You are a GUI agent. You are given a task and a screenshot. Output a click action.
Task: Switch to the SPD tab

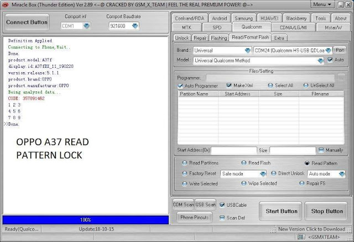pyautogui.click(x=217, y=28)
